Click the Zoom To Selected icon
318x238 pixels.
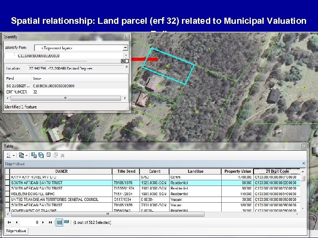click(x=55, y=155)
